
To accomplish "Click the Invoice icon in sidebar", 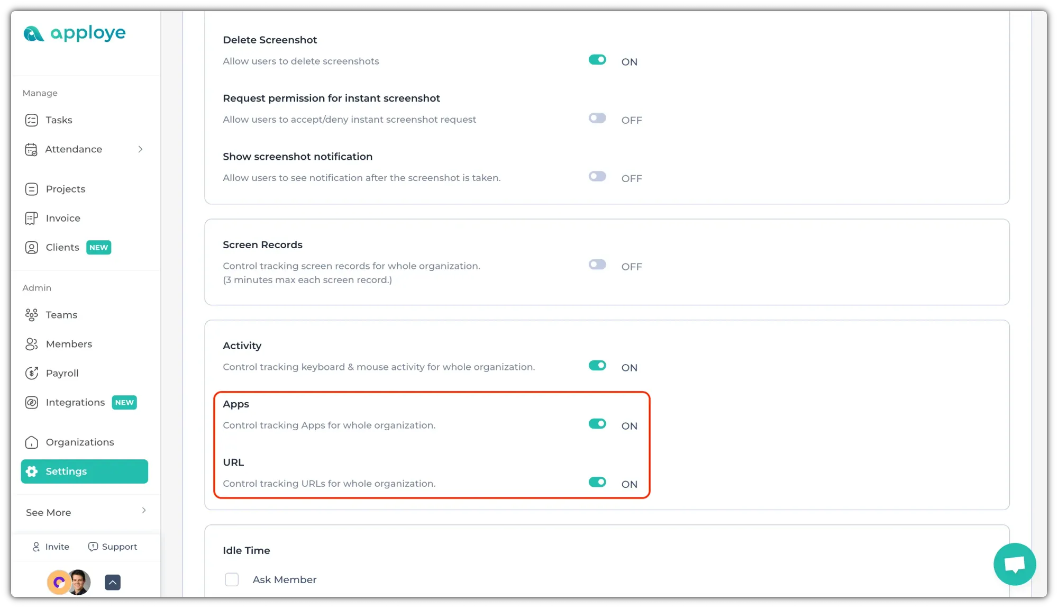I will click(32, 218).
